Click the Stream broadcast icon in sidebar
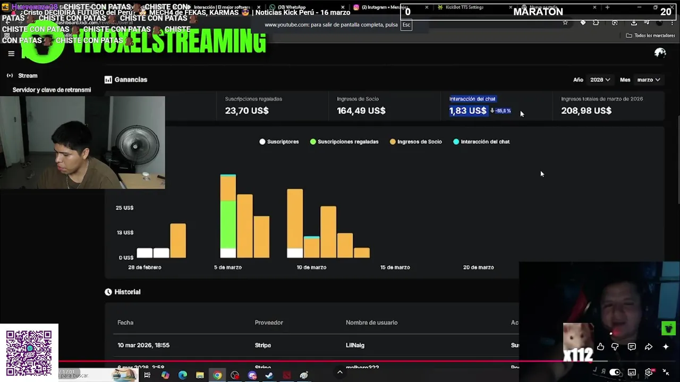The image size is (680, 382). pyautogui.click(x=10, y=76)
